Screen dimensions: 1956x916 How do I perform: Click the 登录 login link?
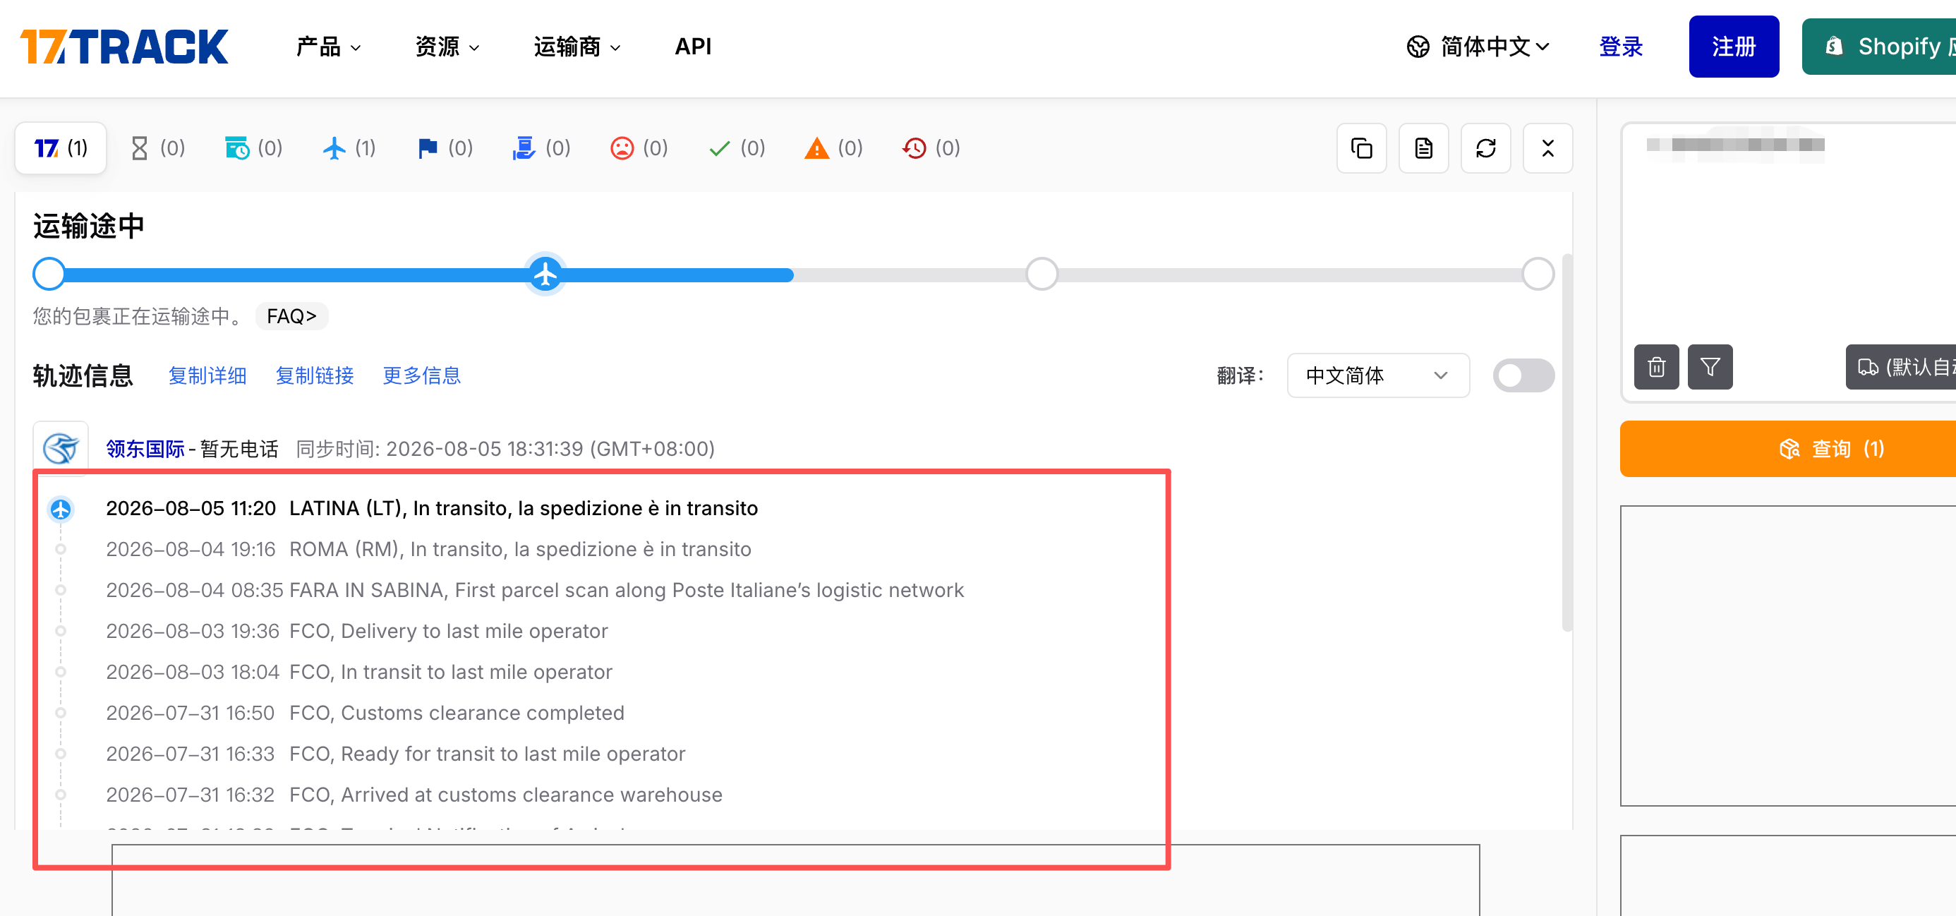(x=1620, y=47)
